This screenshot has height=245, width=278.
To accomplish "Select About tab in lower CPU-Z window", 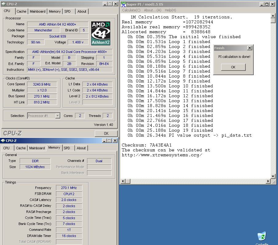I will pyautogui.click(x=81, y=148).
